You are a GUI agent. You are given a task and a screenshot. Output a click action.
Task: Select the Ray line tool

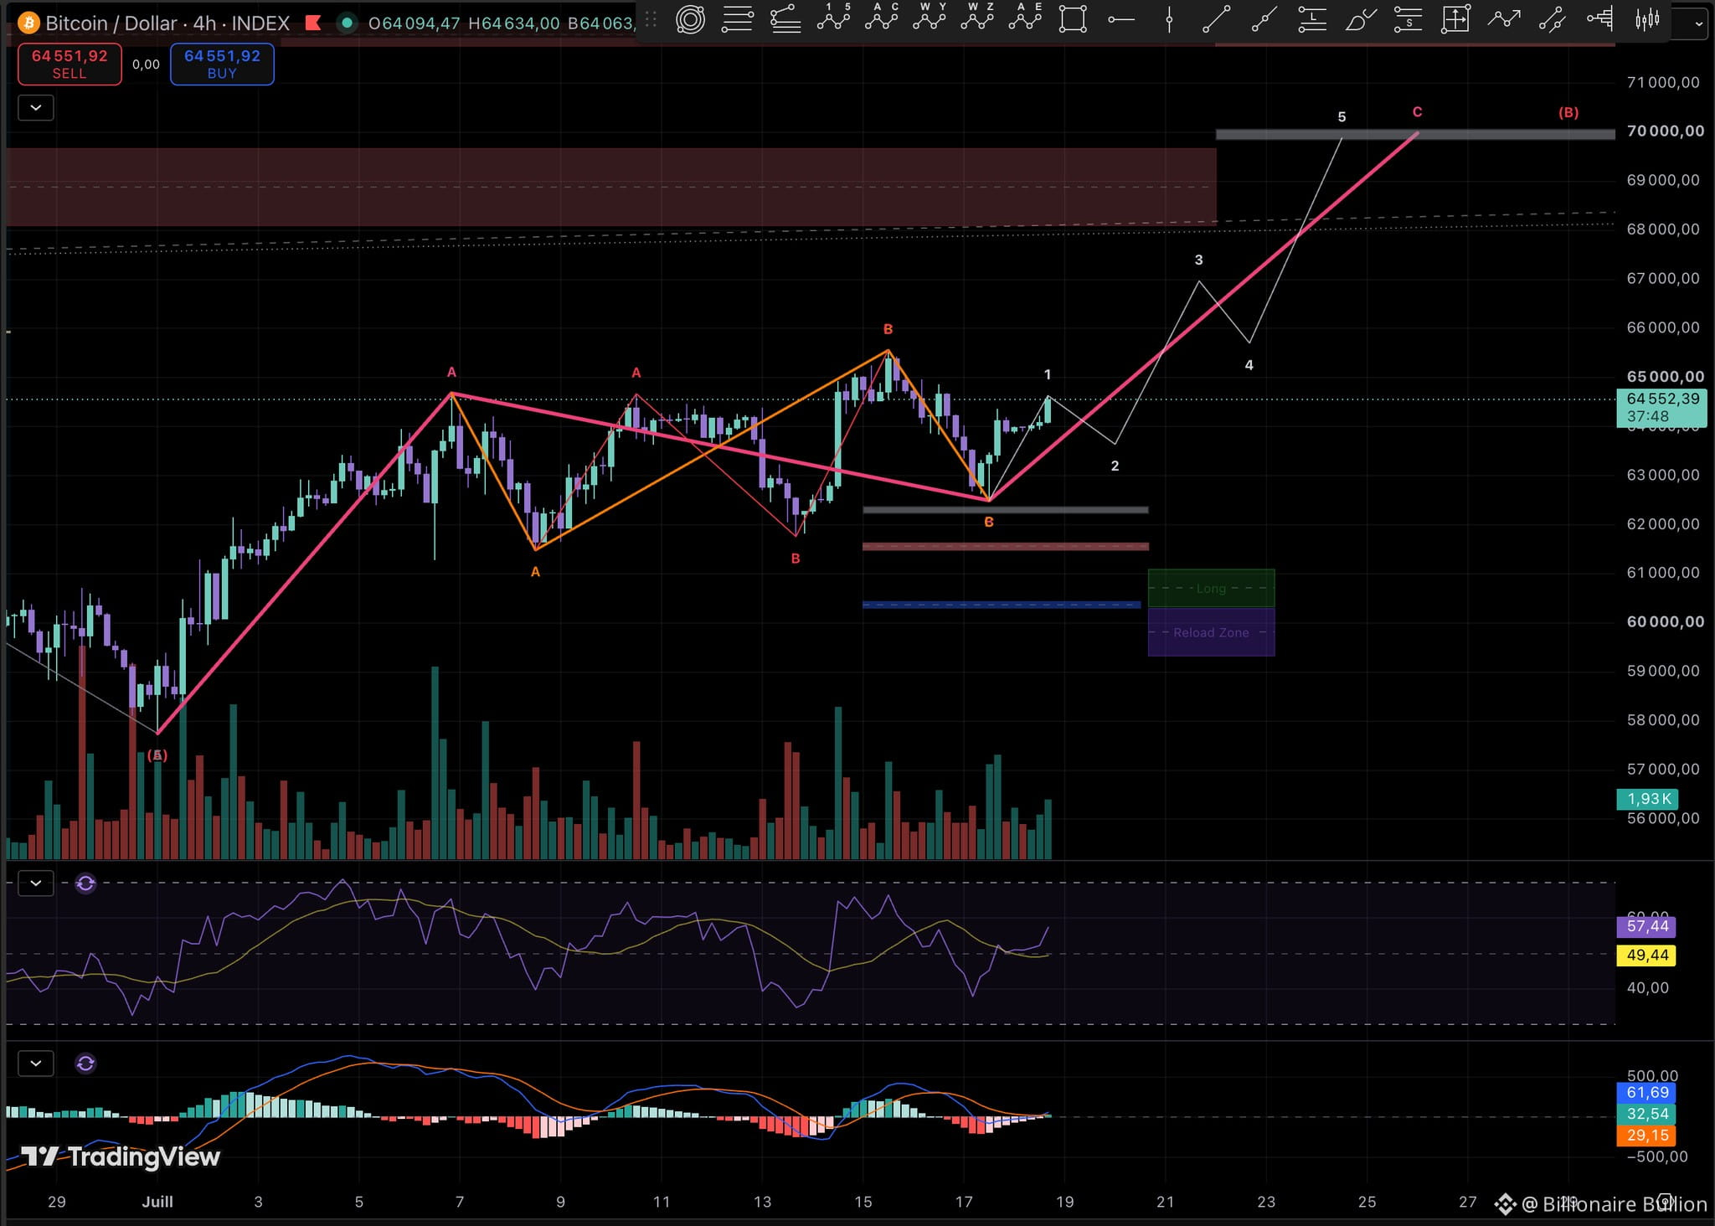pos(1264,18)
